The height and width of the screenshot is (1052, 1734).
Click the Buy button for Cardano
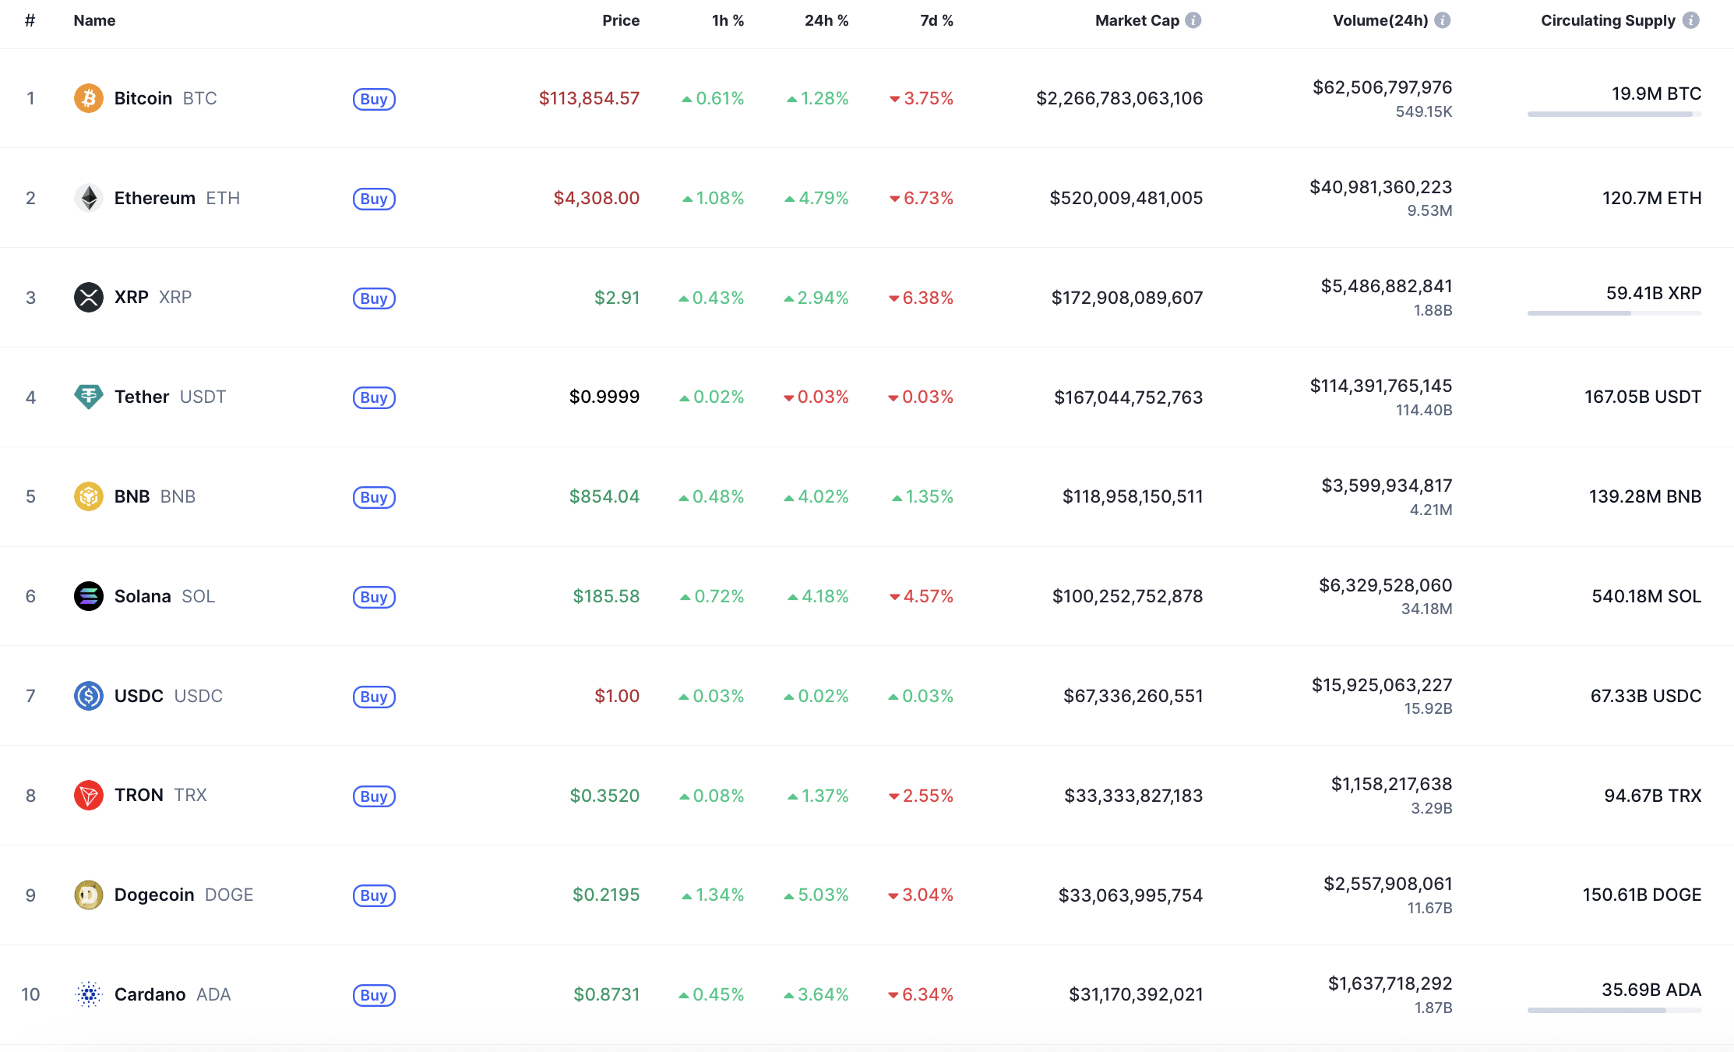[374, 995]
